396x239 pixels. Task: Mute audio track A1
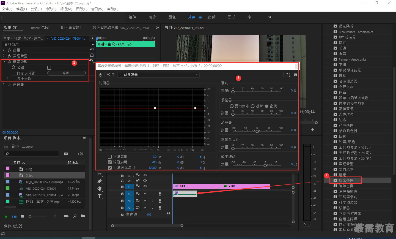click(x=145, y=194)
